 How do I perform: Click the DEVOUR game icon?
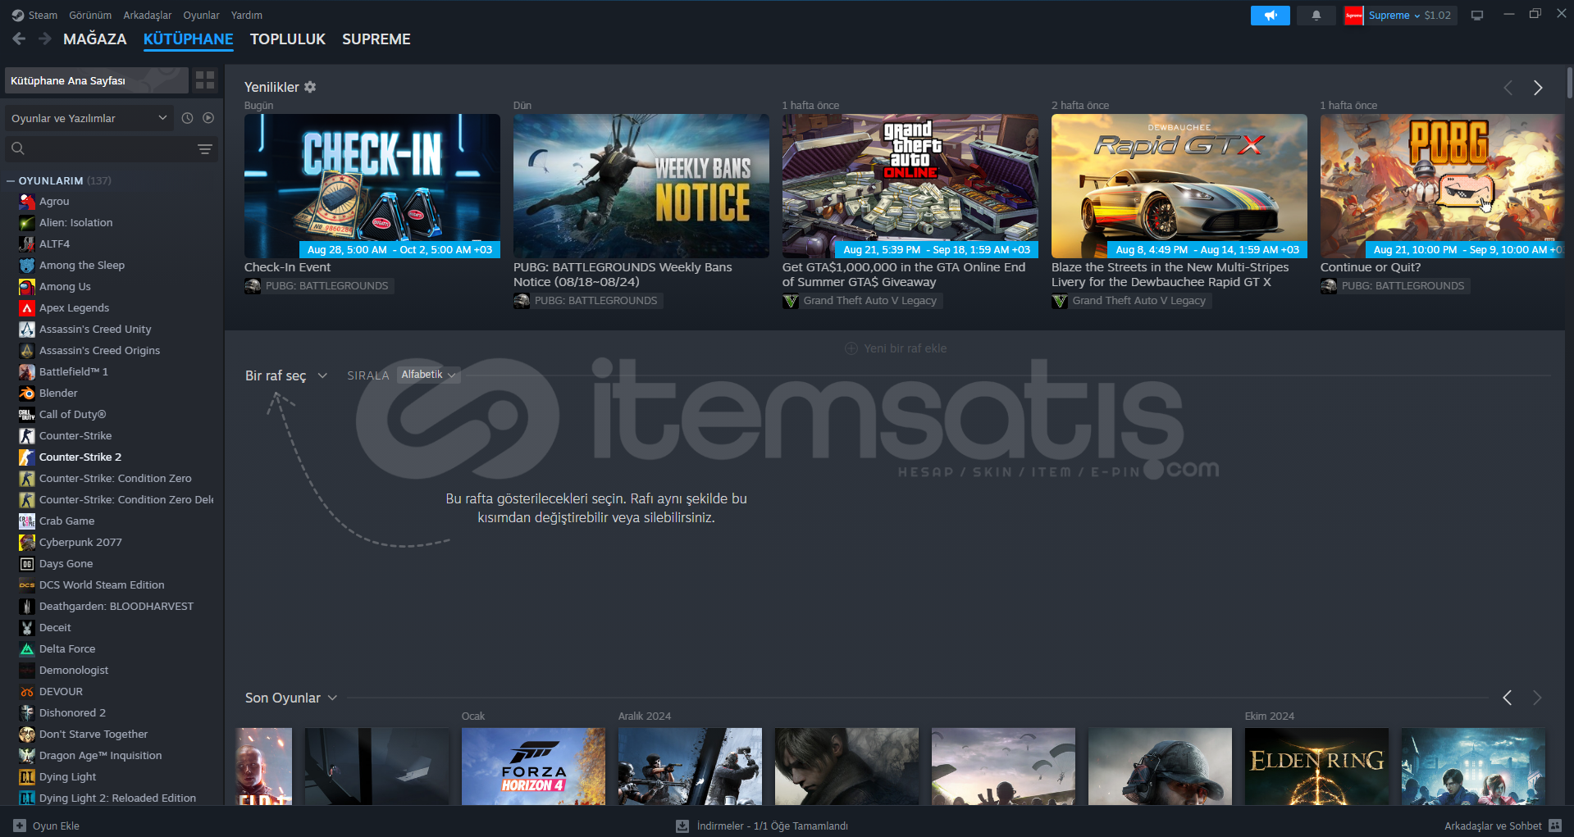point(27,692)
